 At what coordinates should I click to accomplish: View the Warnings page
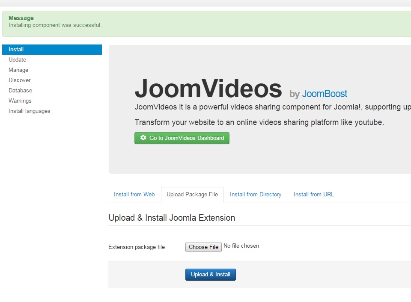tap(20, 101)
